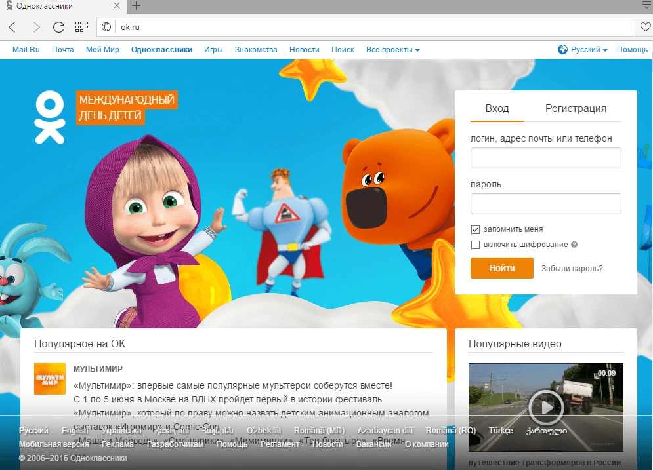Open Мой Мир in the top navigation

click(102, 50)
